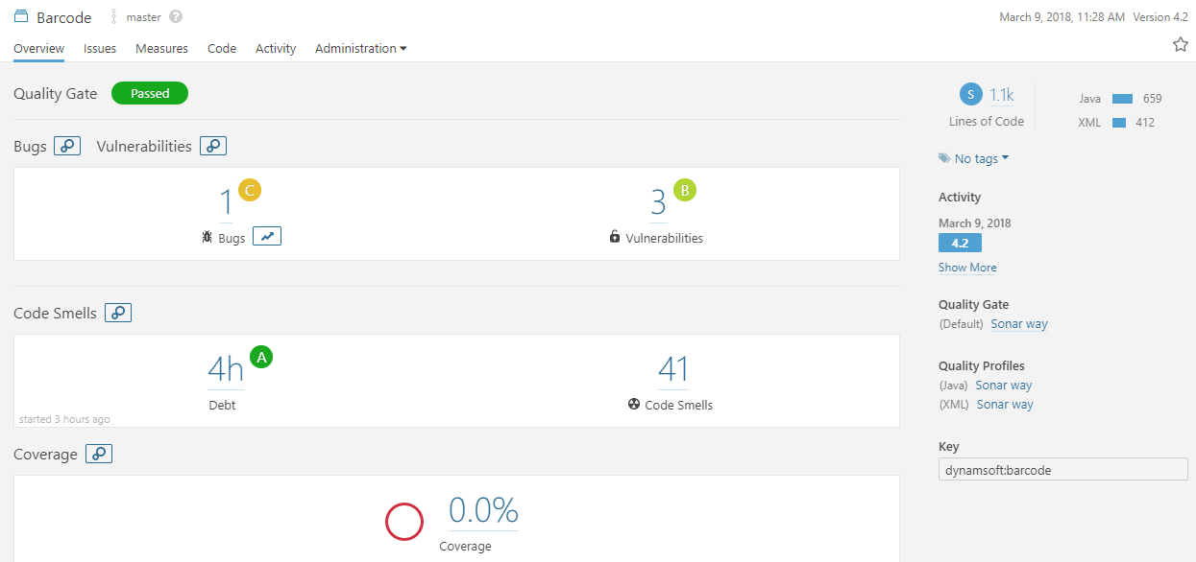Open the Measures tab

point(161,49)
